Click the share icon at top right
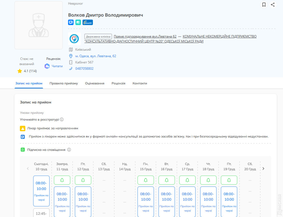 [273, 5]
